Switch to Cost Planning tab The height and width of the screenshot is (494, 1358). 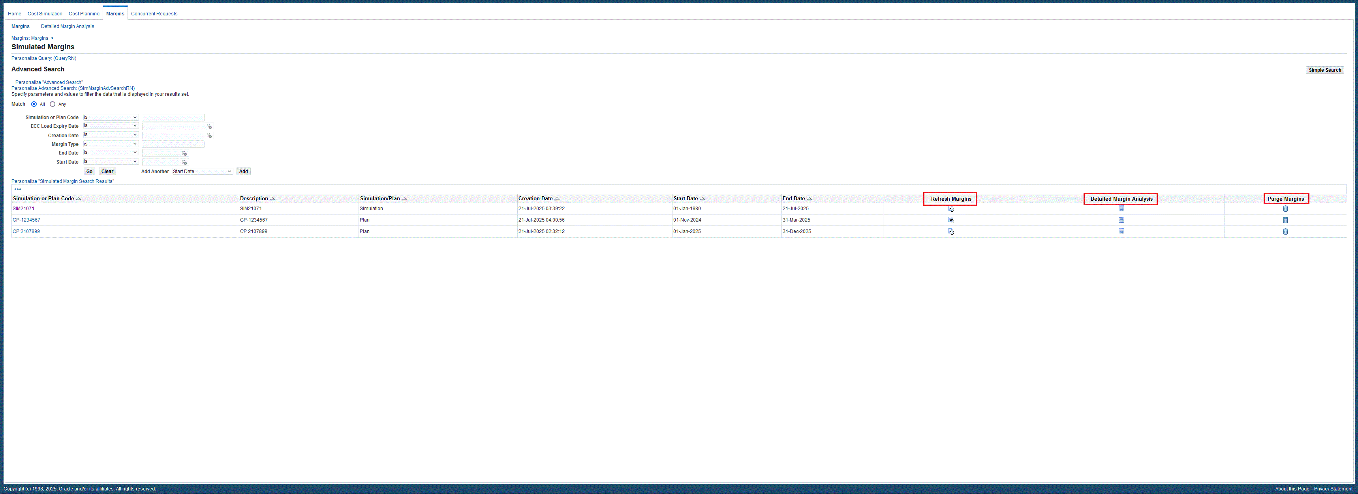[x=84, y=14]
